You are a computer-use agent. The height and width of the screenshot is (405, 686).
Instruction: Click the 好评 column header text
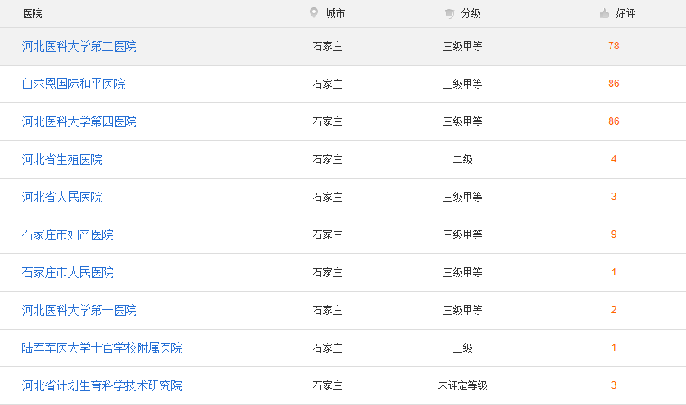click(625, 14)
